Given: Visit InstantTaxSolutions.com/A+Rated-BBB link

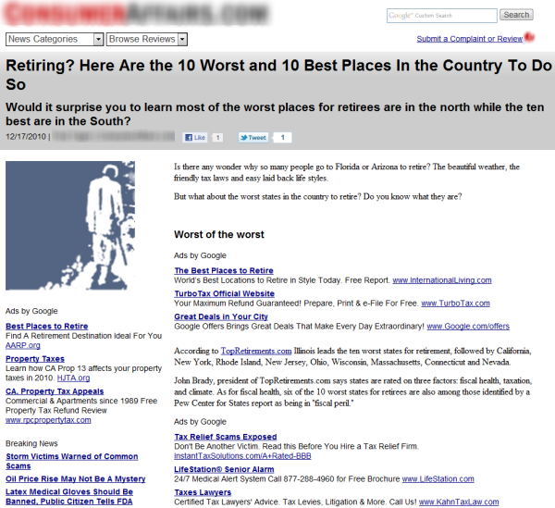Looking at the screenshot, I should click(x=242, y=456).
